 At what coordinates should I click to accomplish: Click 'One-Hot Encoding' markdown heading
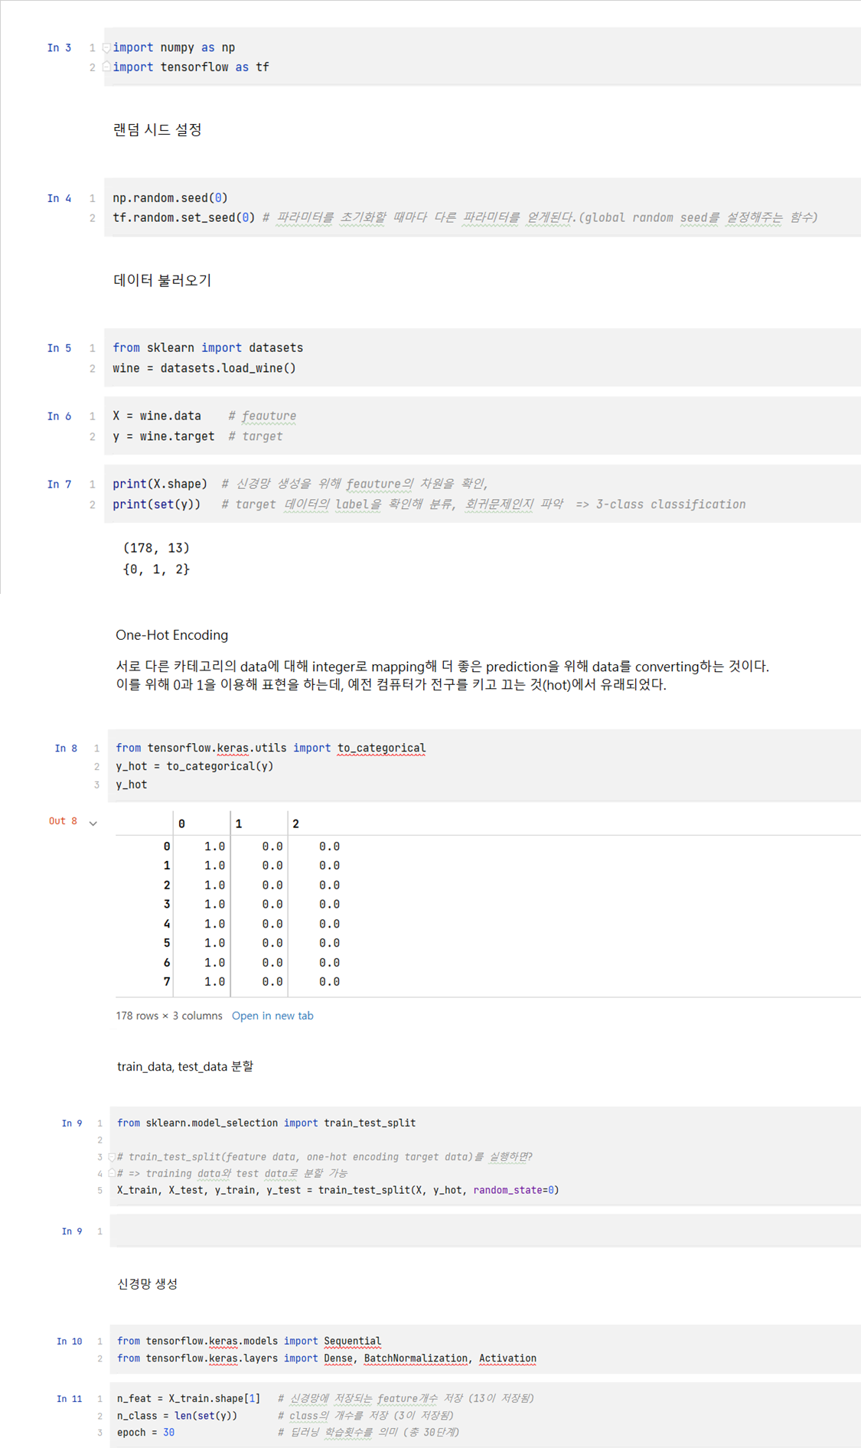point(172,635)
